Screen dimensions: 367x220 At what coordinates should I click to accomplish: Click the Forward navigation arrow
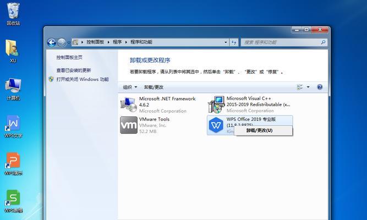tap(61, 42)
